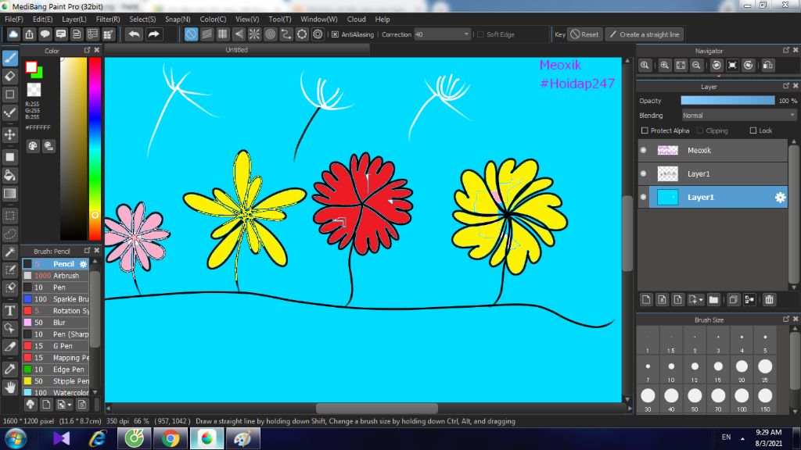Click the Undo arrow in the toolbar

[x=135, y=34]
